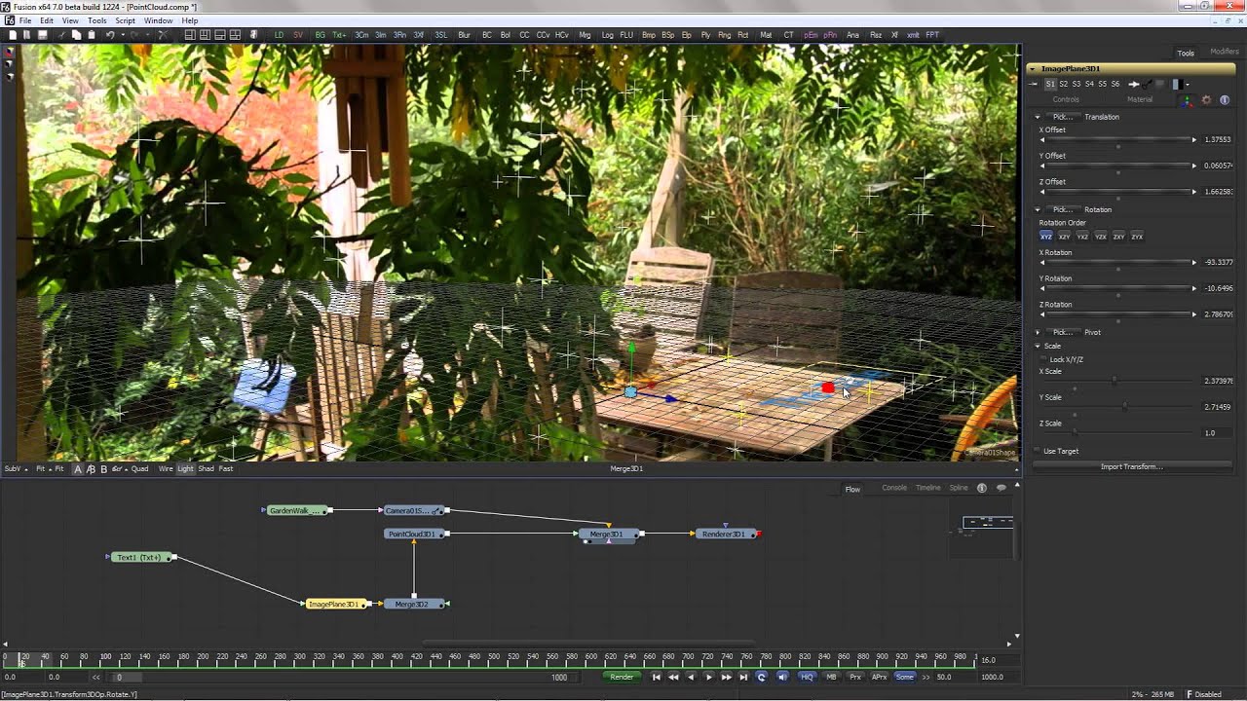Open the undo history dropdown arrow
The height and width of the screenshot is (701, 1247).
click(123, 35)
